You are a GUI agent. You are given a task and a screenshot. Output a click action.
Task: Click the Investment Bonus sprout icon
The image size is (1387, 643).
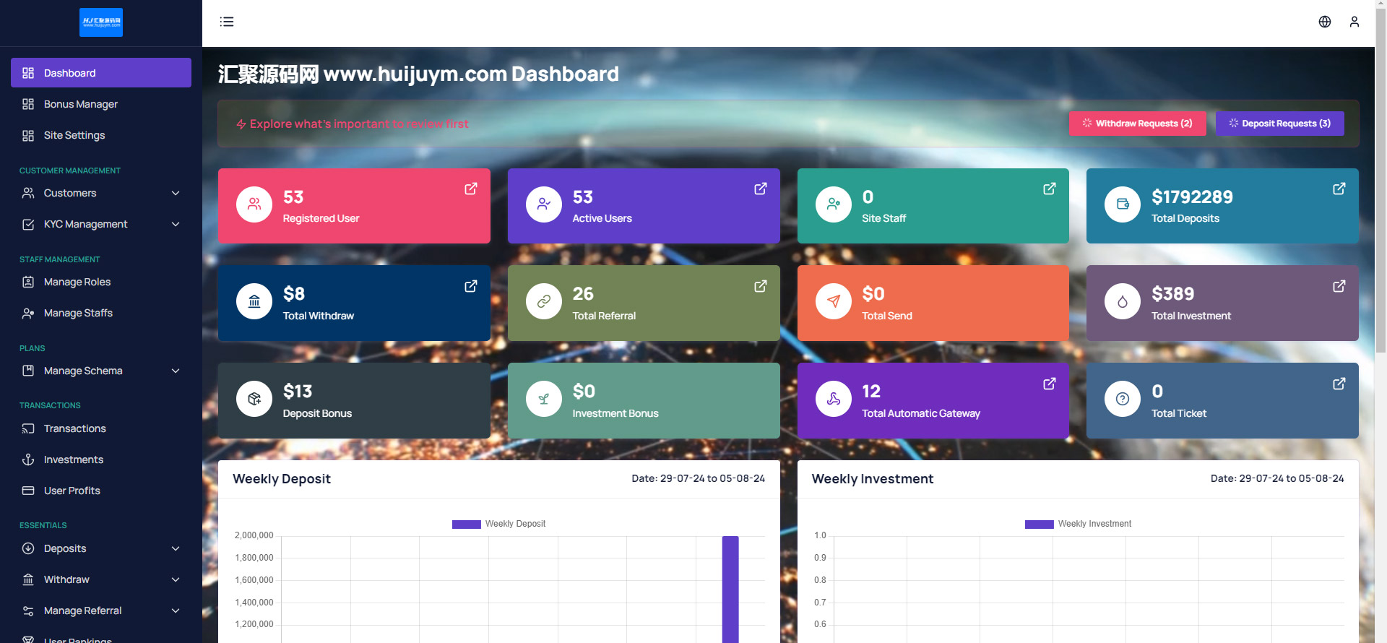tap(544, 399)
